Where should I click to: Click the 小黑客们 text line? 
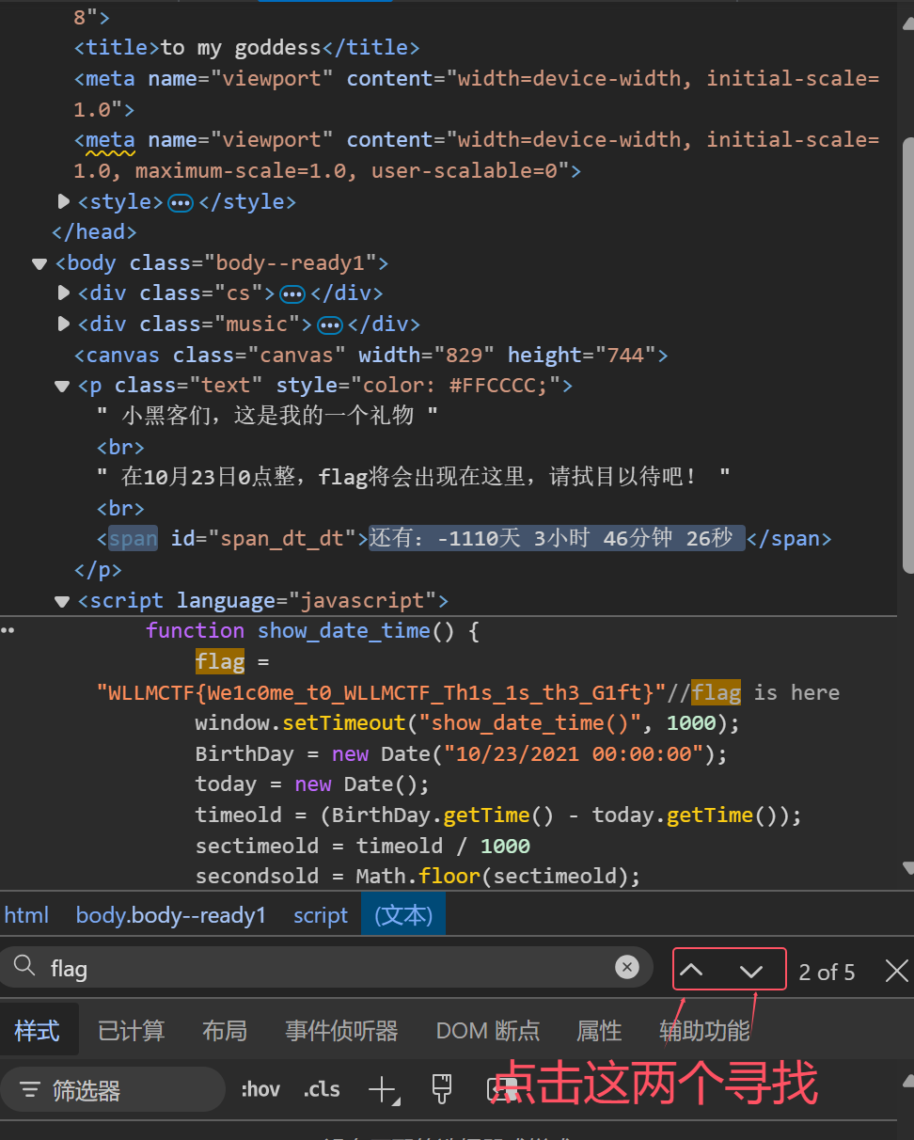[x=268, y=415]
